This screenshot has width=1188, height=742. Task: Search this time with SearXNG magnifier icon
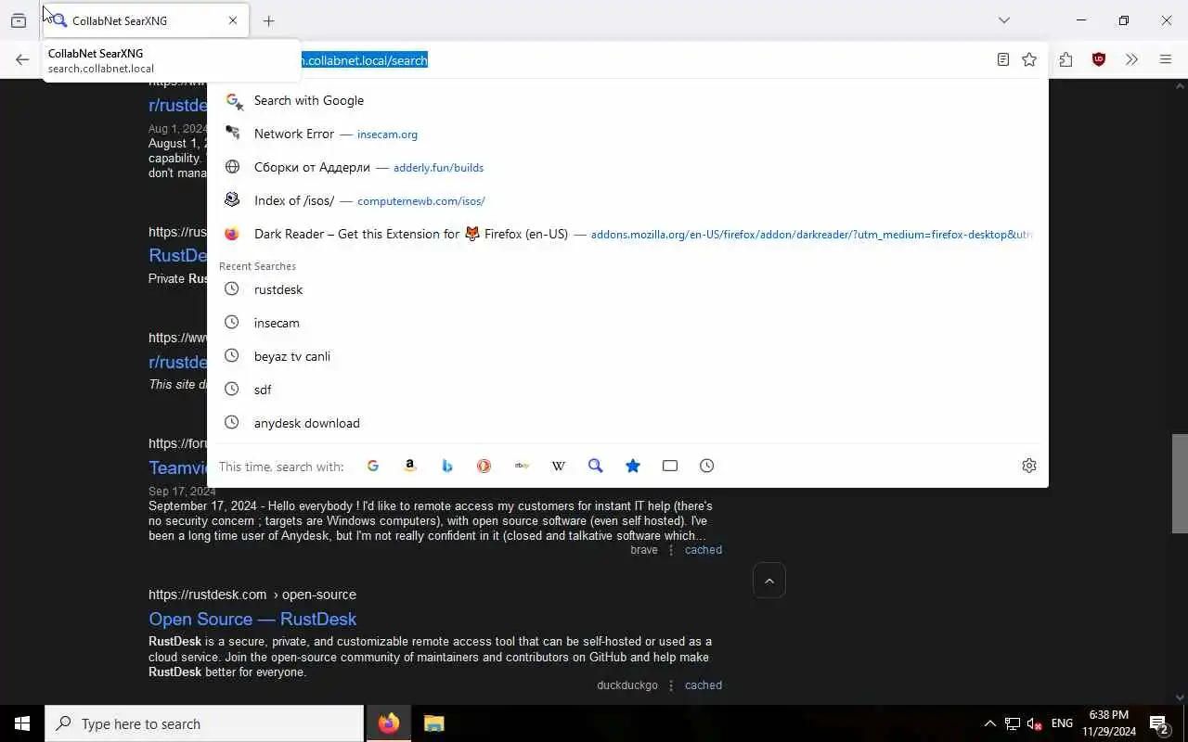[596, 467]
